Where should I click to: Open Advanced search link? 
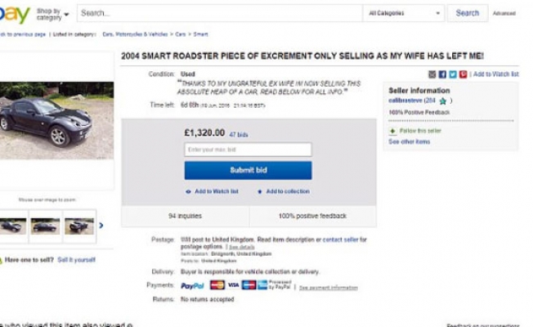504,14
